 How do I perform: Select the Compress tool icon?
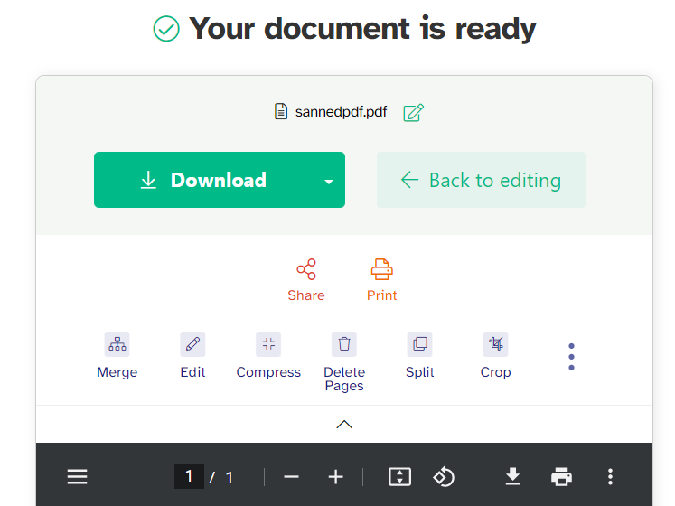tap(268, 344)
